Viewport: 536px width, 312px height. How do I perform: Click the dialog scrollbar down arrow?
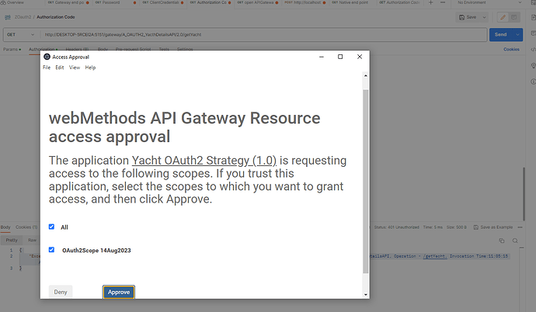[x=366, y=294]
